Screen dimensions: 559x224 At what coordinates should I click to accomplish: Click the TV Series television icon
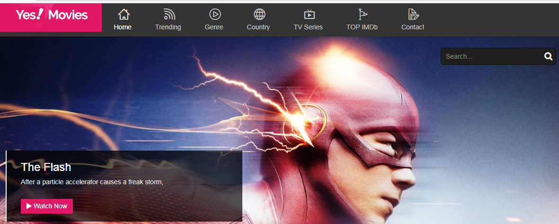click(x=309, y=15)
